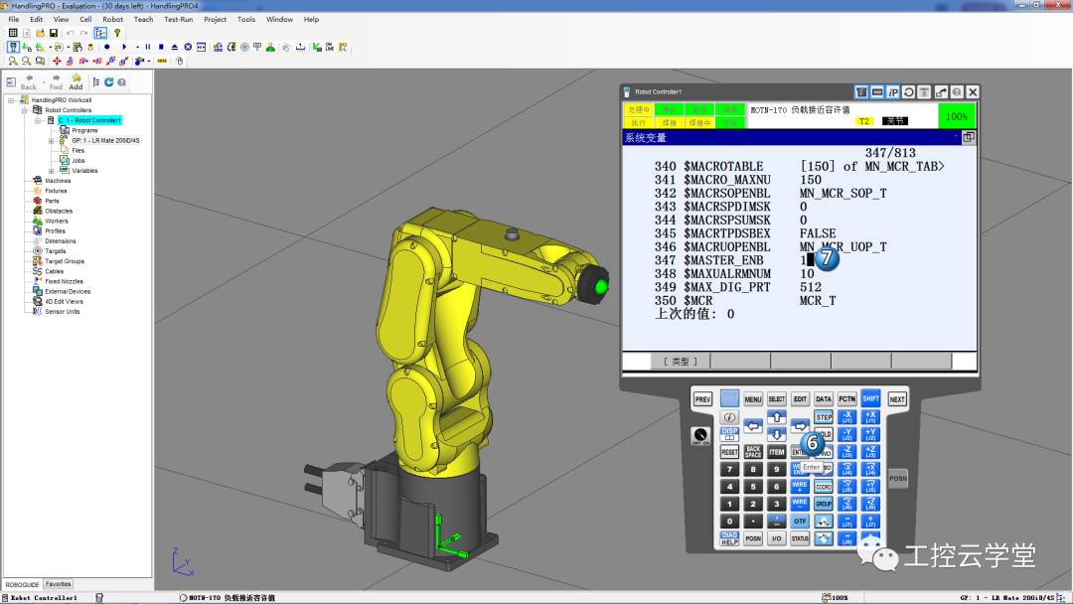
Task: Toggle the pendant OFF/ON enable switch
Action: 700,436
